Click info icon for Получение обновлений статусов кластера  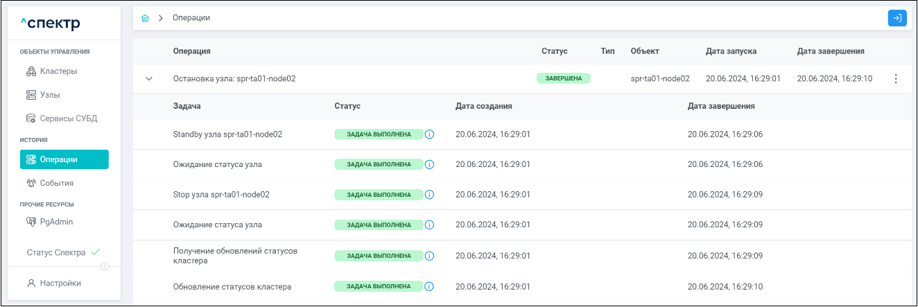[429, 256]
